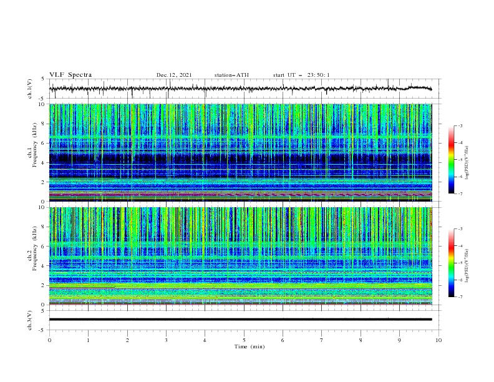Click the time axis tick label "10"

(x=438, y=340)
